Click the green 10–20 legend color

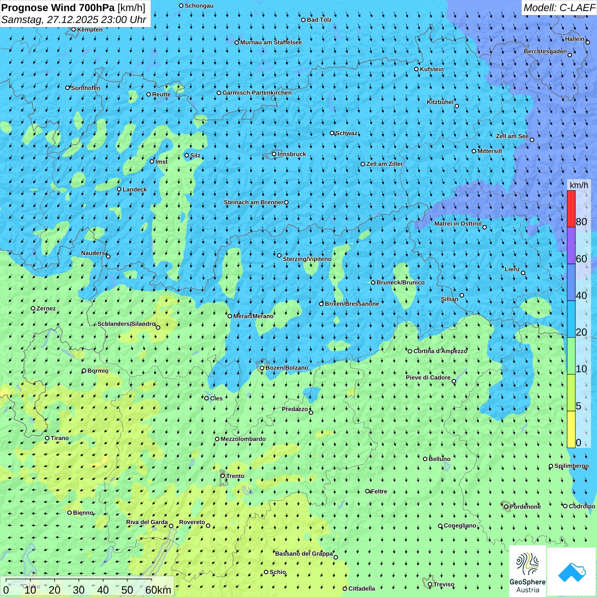point(571,356)
